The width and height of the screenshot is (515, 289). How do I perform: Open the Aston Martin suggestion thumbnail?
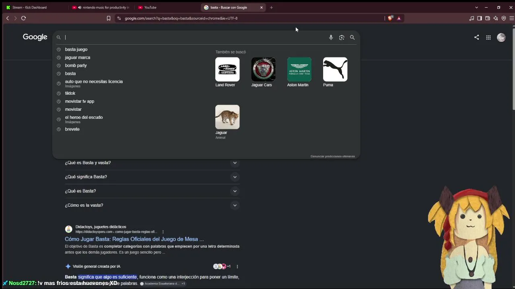click(299, 69)
